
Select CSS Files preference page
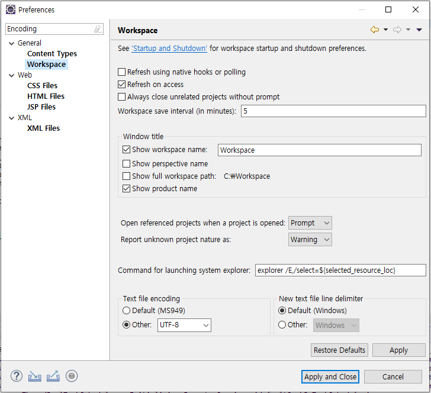coord(43,86)
